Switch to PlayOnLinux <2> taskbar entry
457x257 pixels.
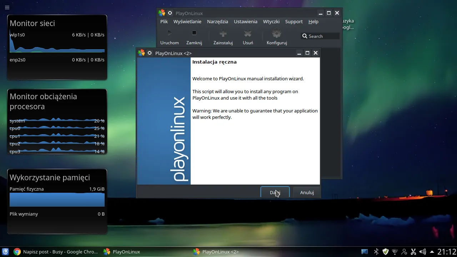216,252
